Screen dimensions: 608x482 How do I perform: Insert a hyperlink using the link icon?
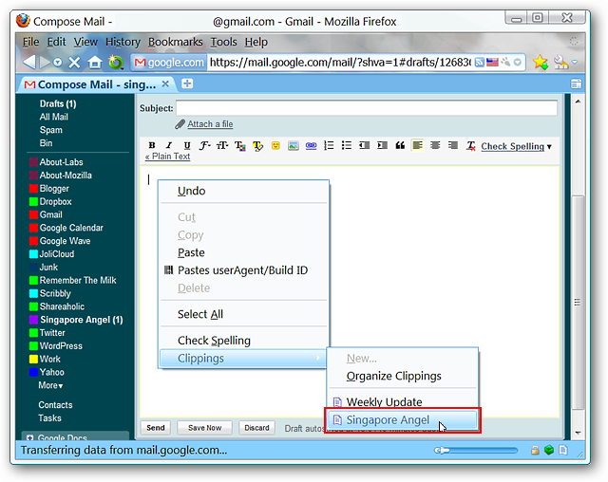[x=311, y=145]
